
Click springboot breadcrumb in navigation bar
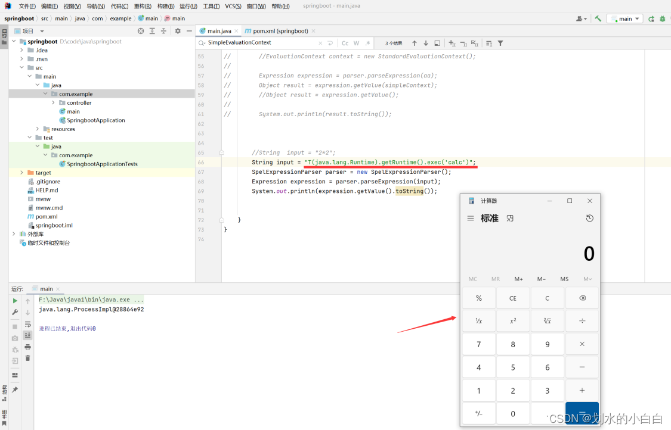click(19, 19)
